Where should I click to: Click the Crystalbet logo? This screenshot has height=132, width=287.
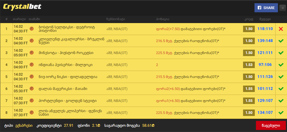point(22,7)
